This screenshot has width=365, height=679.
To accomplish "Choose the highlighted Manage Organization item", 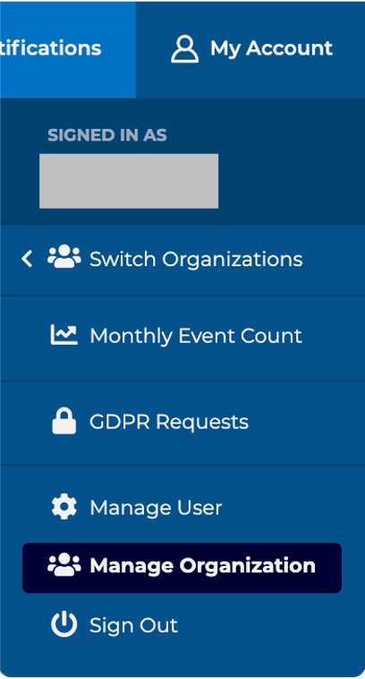I will point(182,568).
